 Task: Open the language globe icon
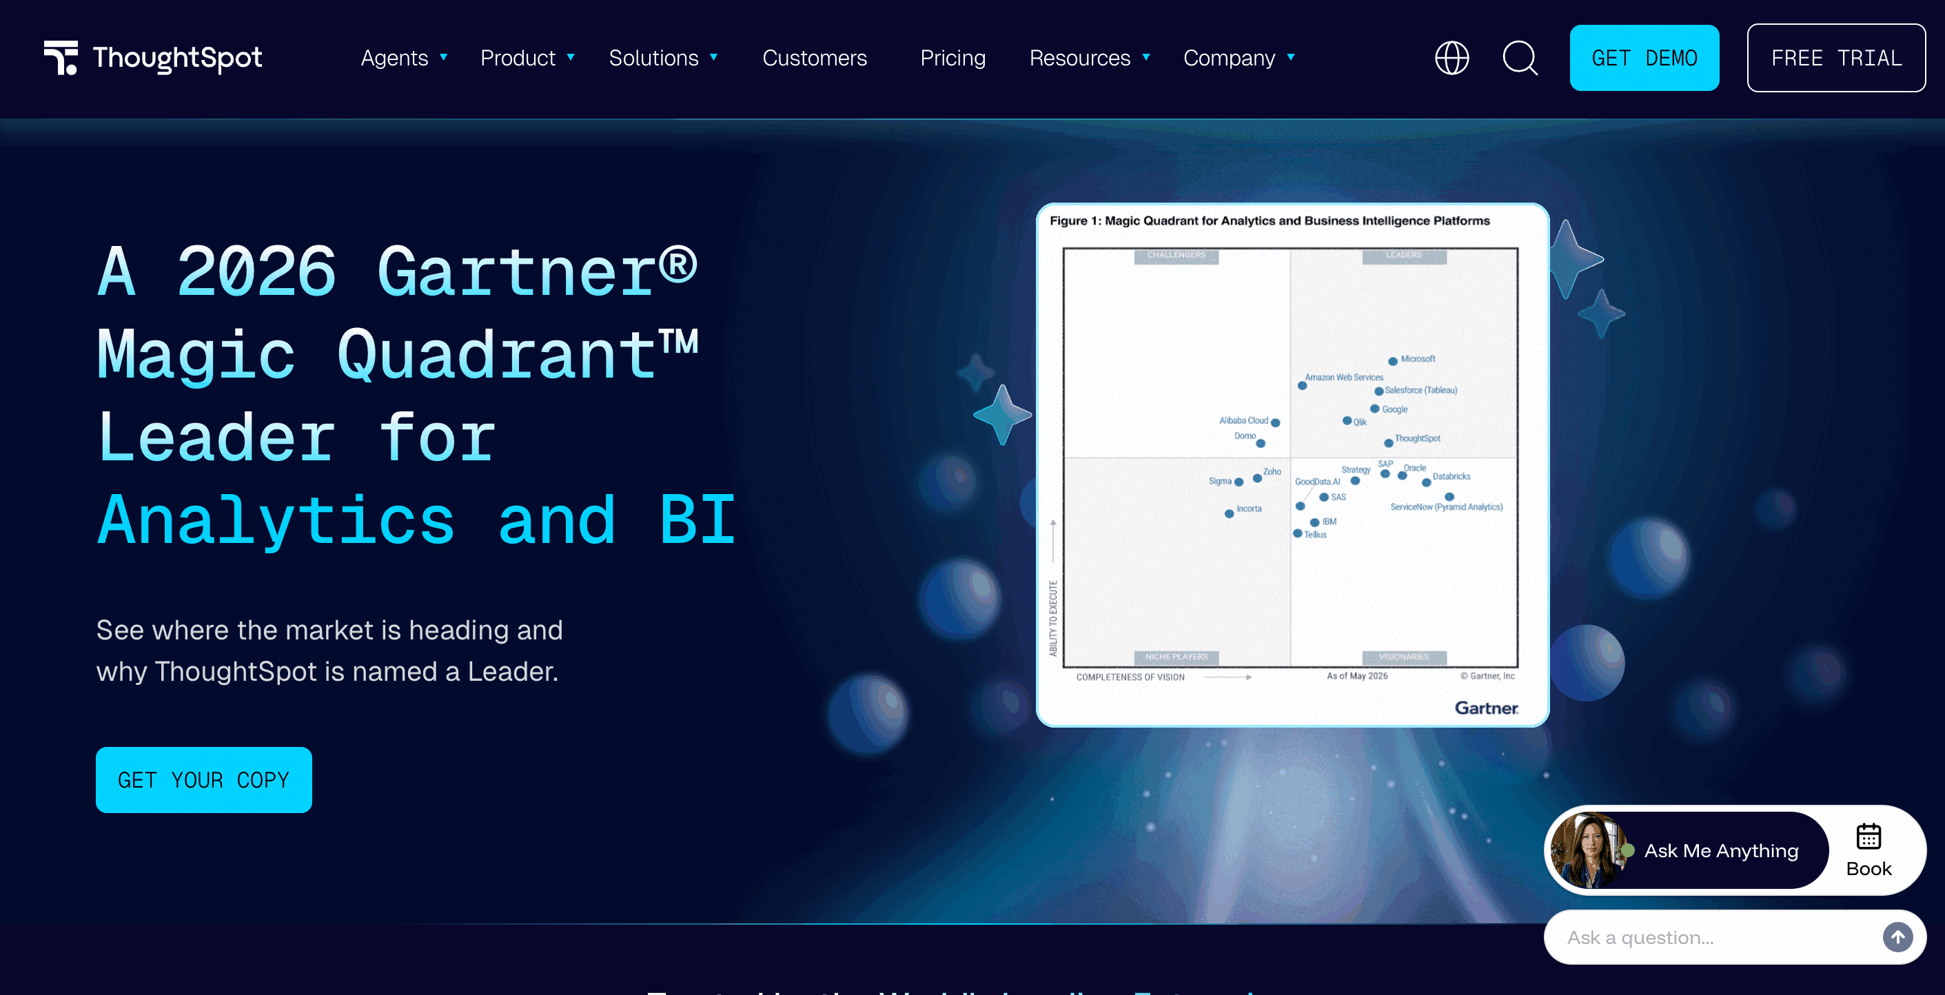click(1452, 58)
